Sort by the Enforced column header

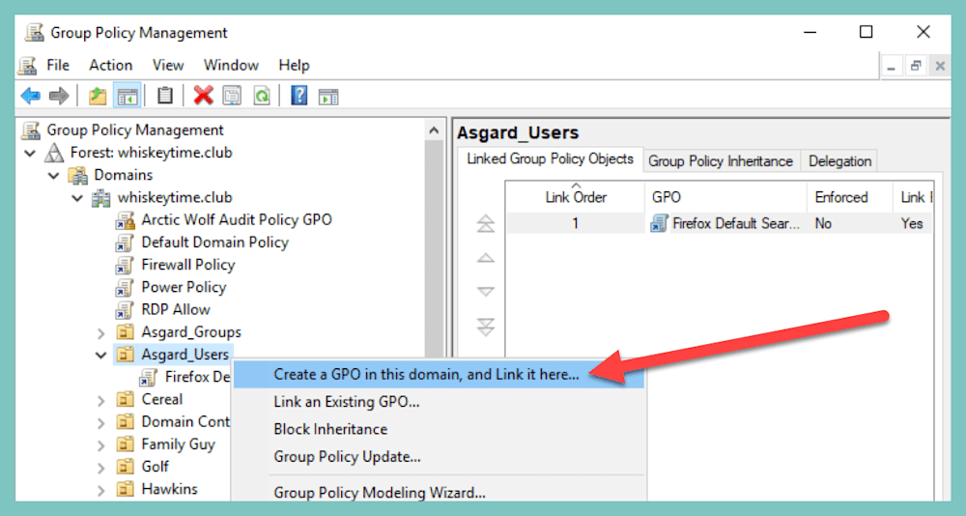tap(850, 197)
